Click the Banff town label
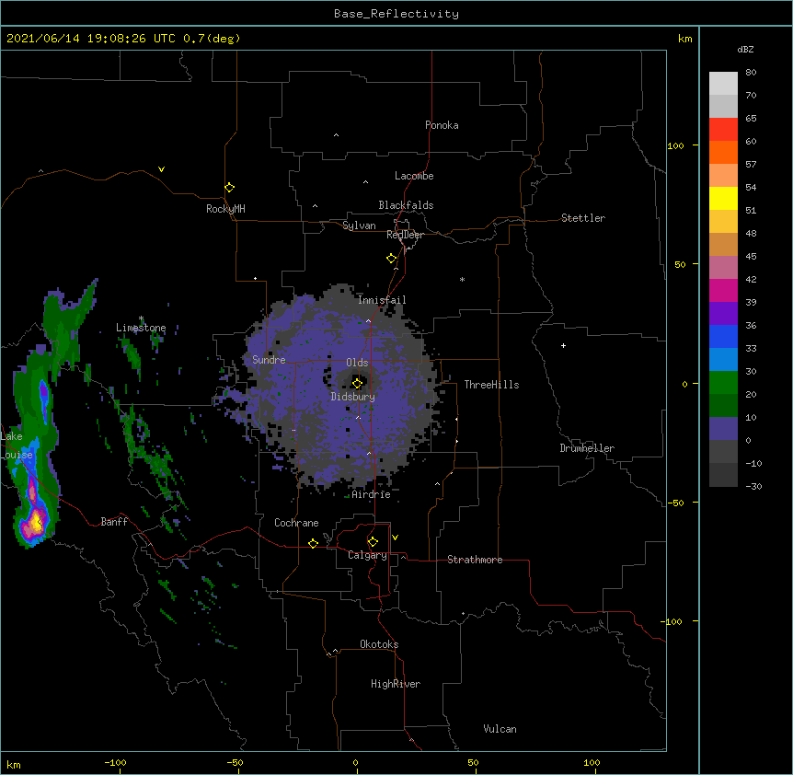Screen dimensions: 793x775 (x=114, y=522)
